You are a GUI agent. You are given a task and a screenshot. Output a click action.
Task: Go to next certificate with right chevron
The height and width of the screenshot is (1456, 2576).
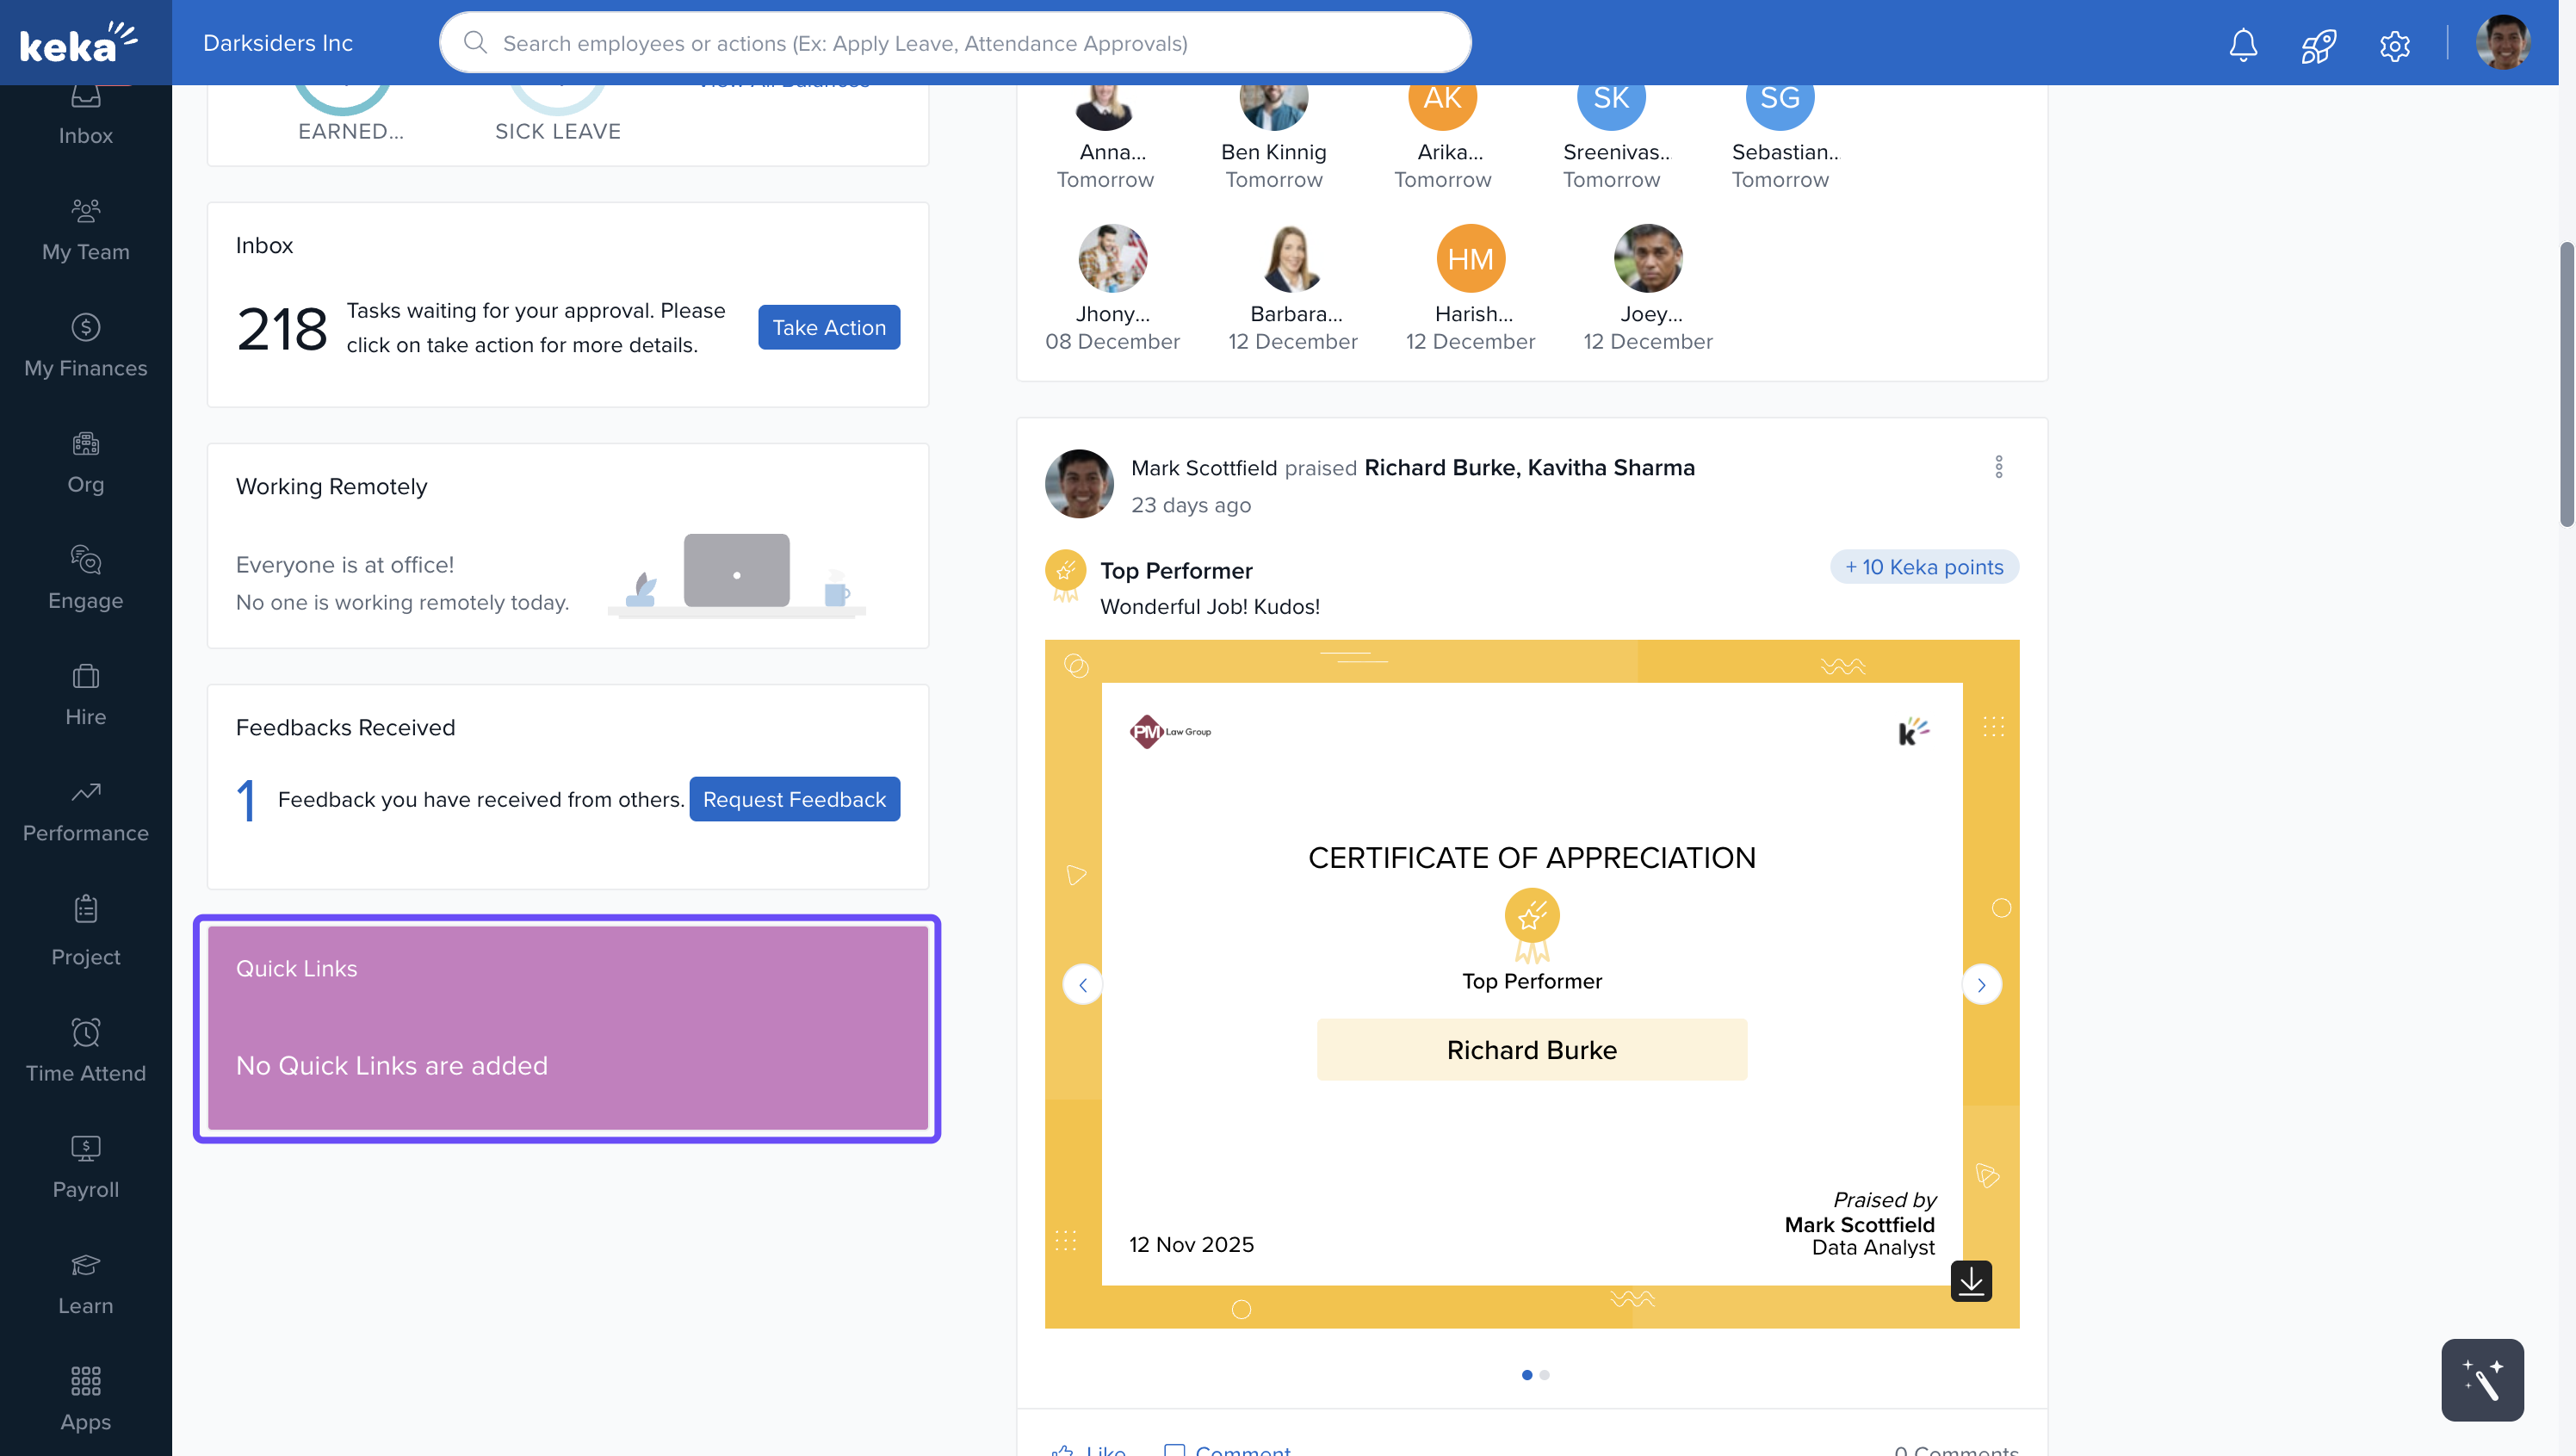(x=1981, y=985)
